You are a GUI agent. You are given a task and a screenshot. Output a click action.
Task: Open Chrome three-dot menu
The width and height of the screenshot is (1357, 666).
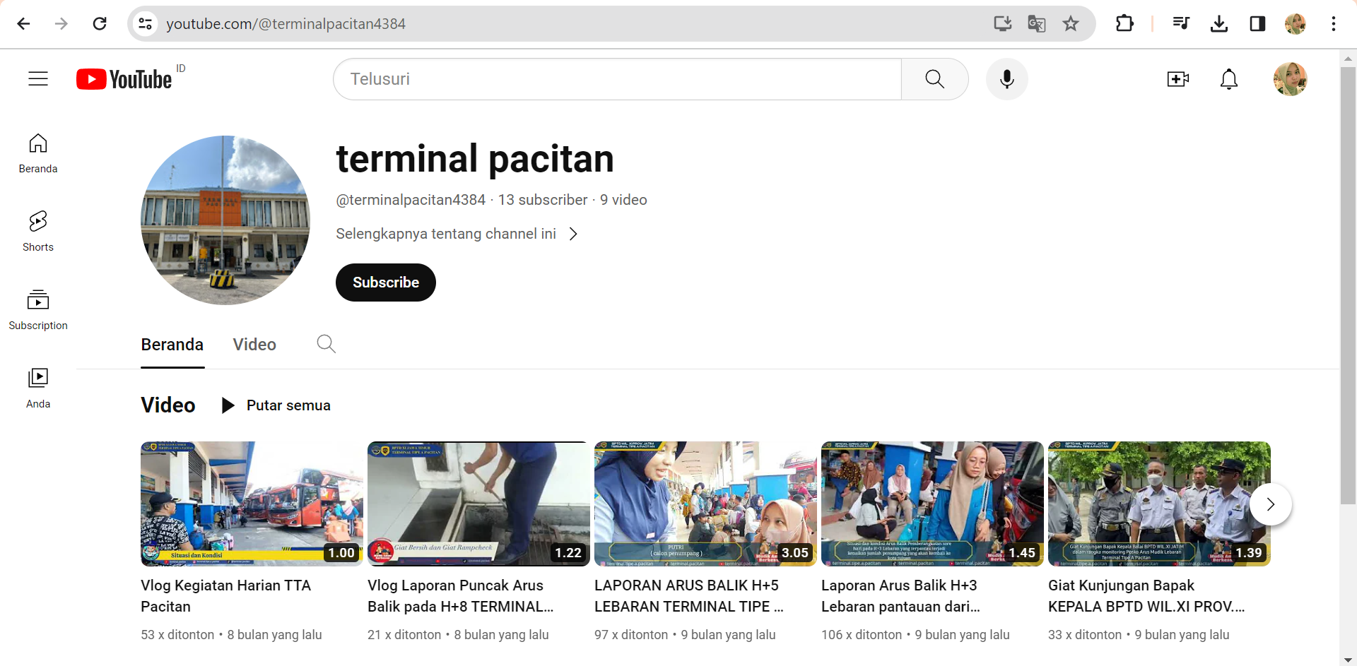(1333, 24)
